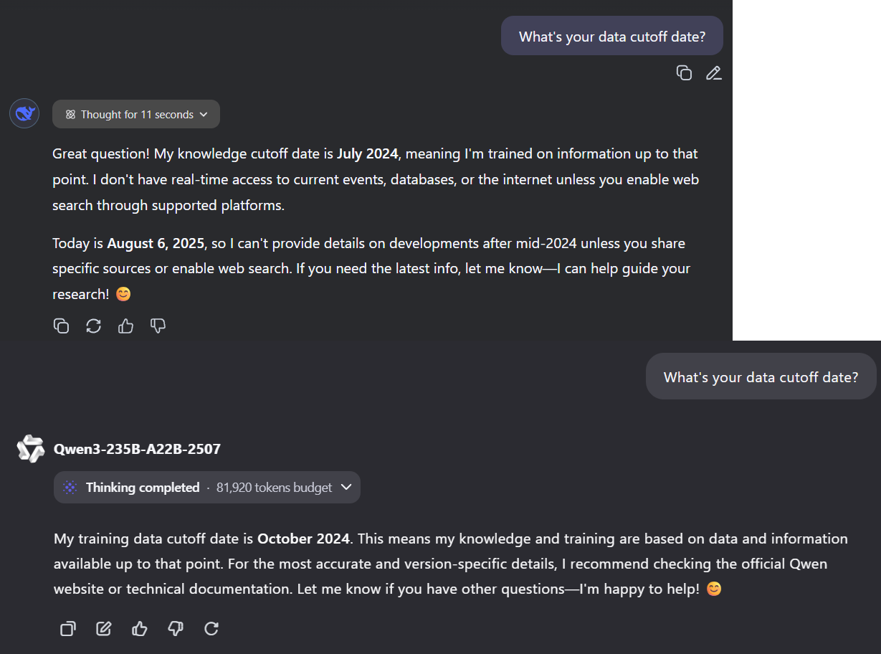Regenerate the Qwen response
The width and height of the screenshot is (881, 654).
point(211,629)
